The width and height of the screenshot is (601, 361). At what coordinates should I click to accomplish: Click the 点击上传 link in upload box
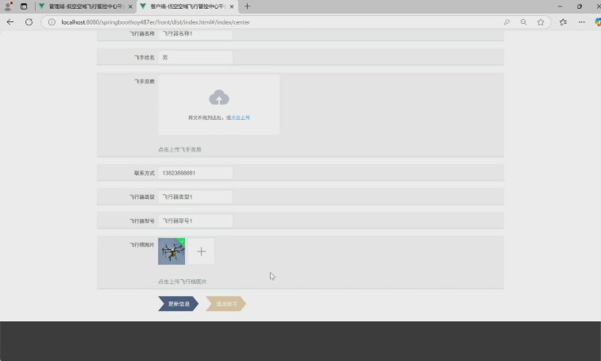(241, 117)
